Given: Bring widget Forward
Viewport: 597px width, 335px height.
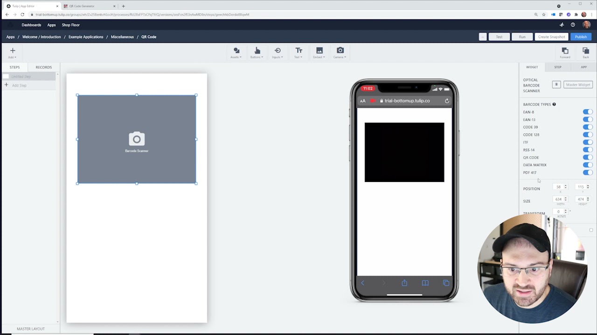Looking at the screenshot, I should point(565,53).
